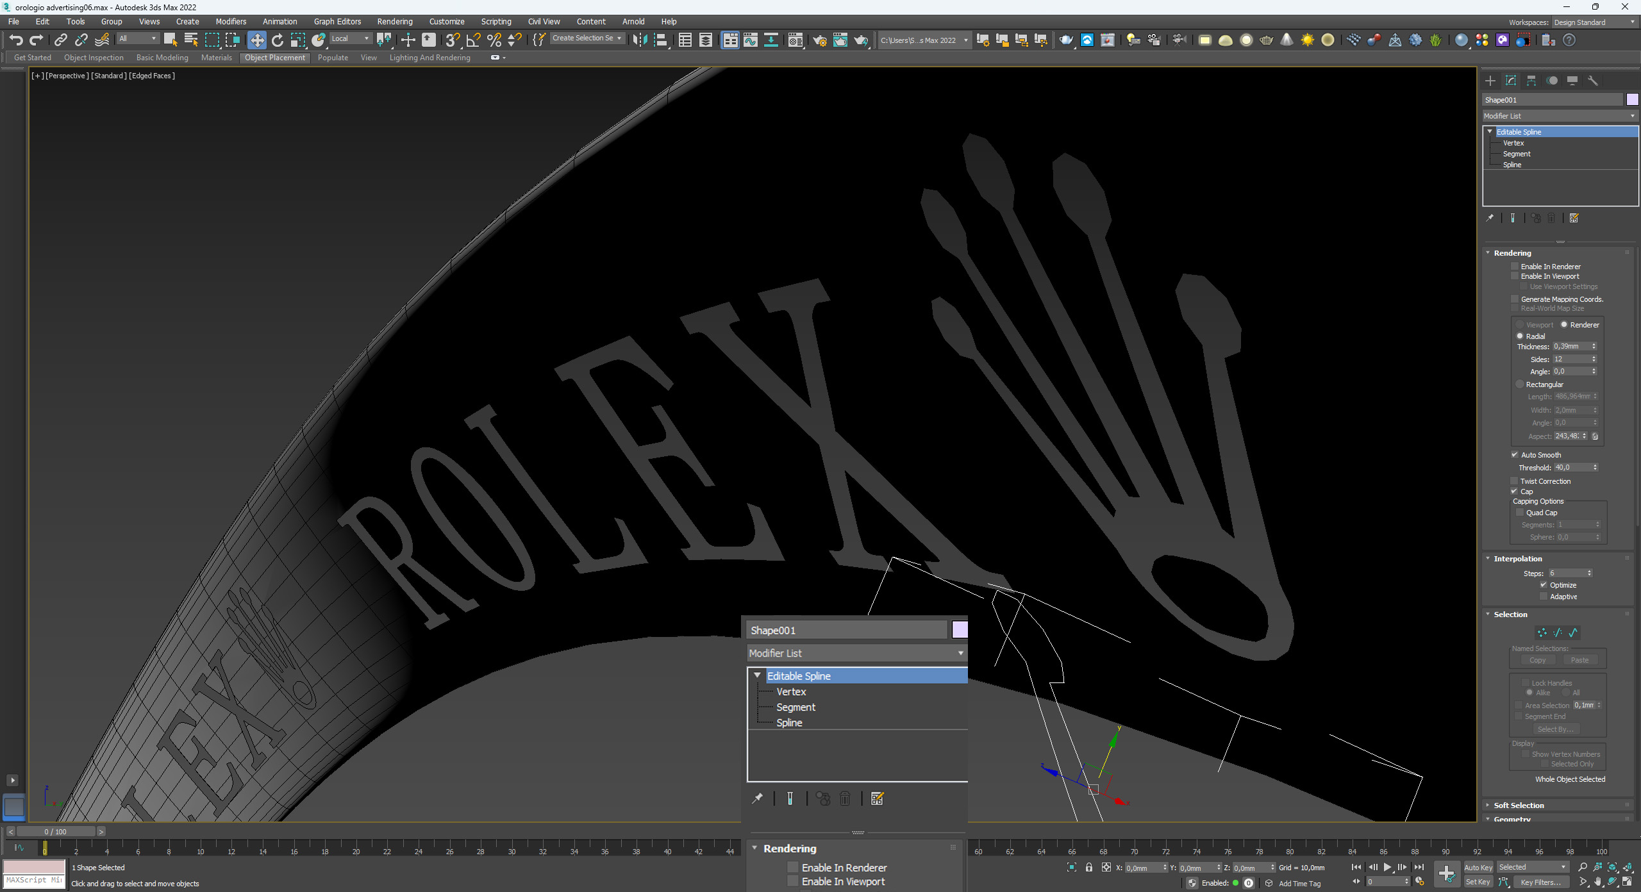
Task: Click the Shape001 object color swatch in right panel
Action: point(1632,99)
